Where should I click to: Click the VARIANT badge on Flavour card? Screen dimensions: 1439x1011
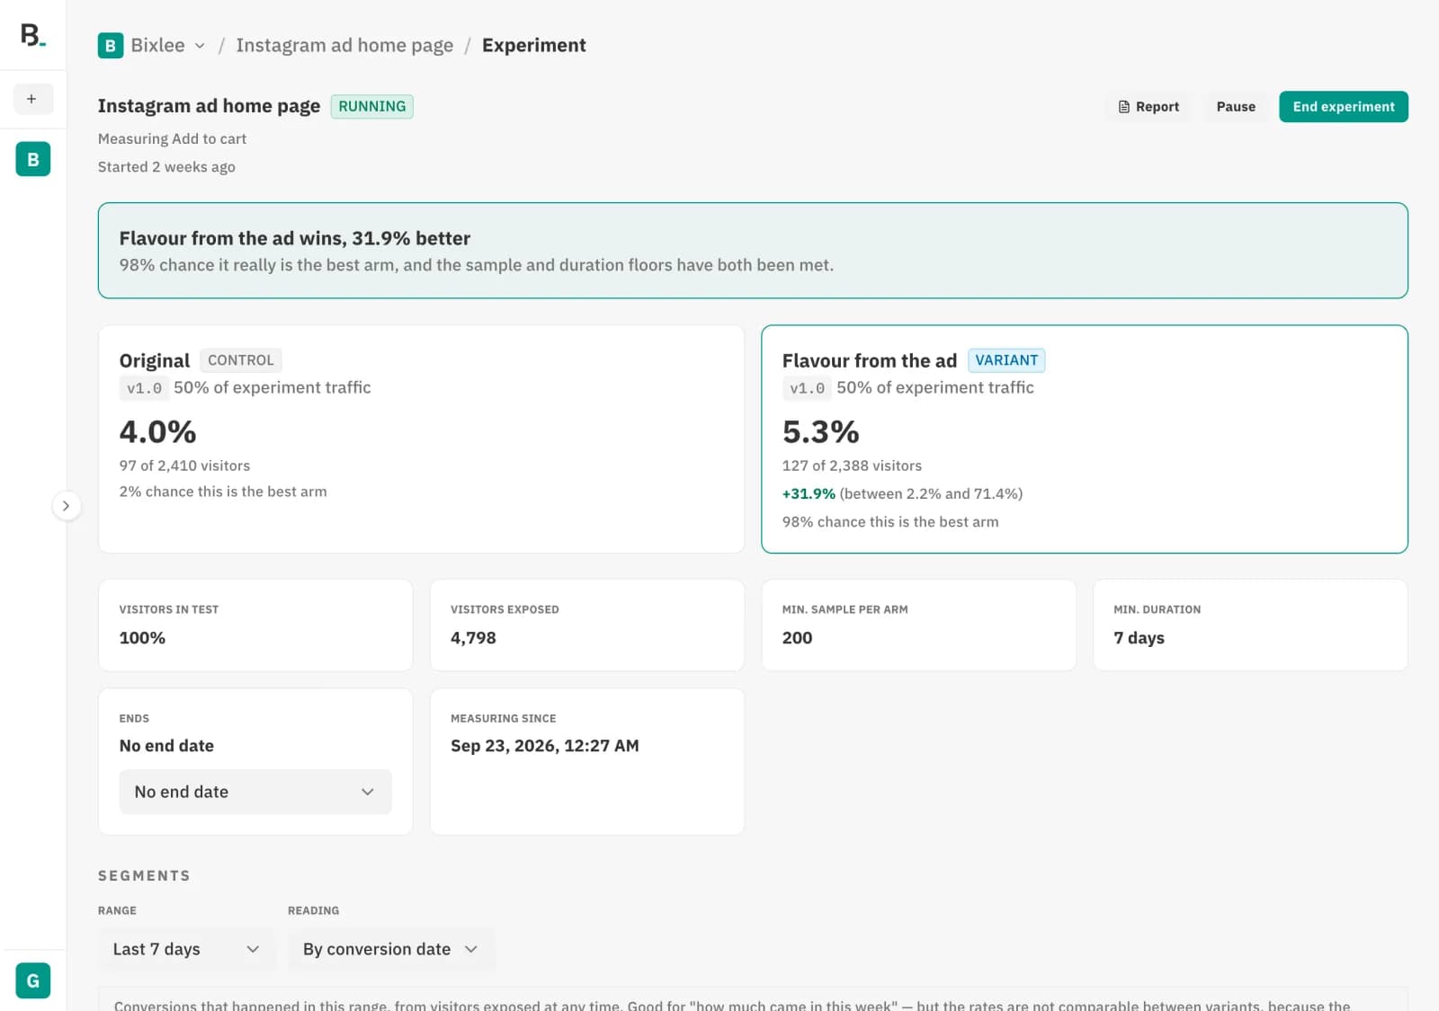click(1006, 360)
